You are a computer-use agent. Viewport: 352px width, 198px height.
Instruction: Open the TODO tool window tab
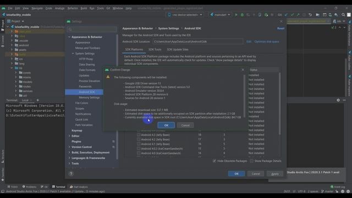pyautogui.click(x=12, y=187)
